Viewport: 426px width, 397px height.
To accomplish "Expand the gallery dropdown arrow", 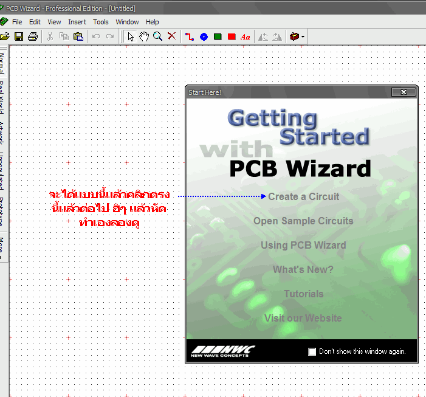I will 303,36.
